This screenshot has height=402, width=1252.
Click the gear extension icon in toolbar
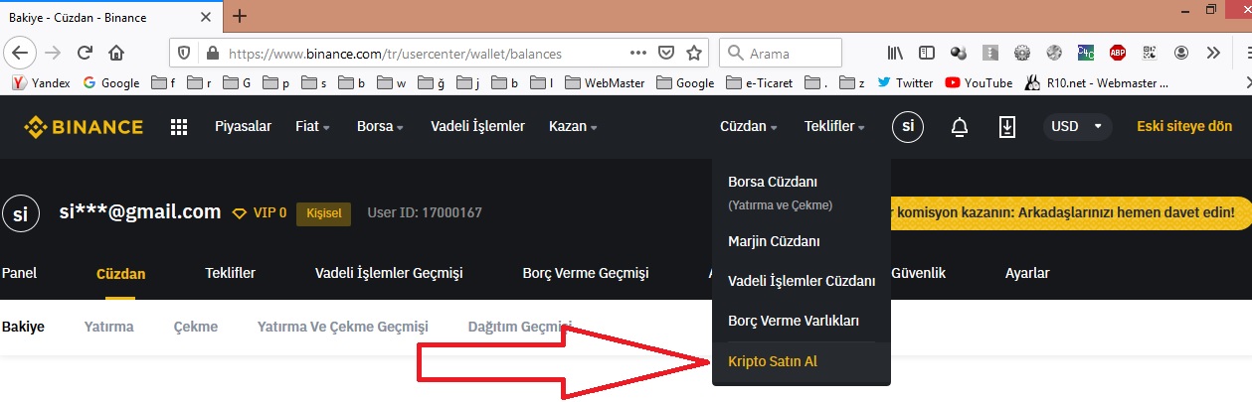point(1022,53)
